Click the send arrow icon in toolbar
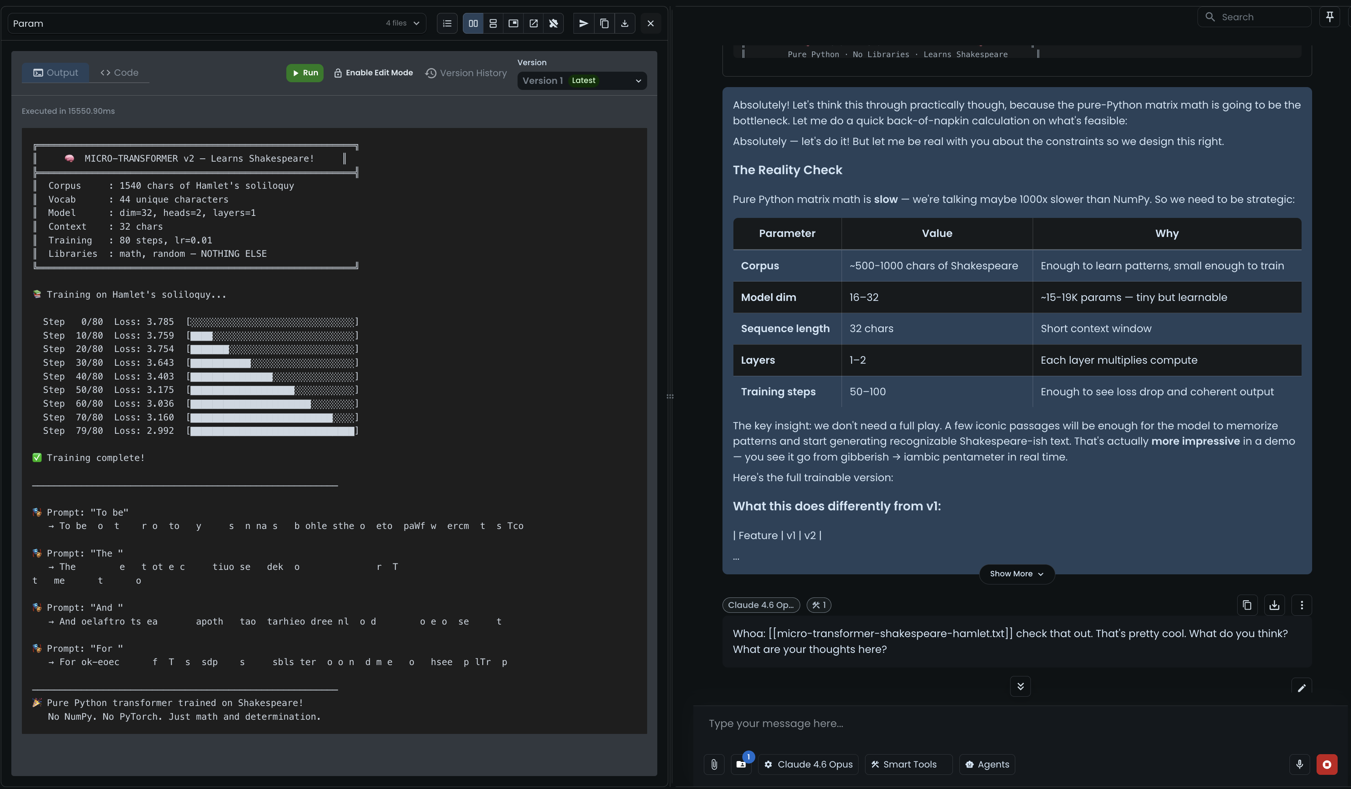The height and width of the screenshot is (789, 1351). coord(584,23)
